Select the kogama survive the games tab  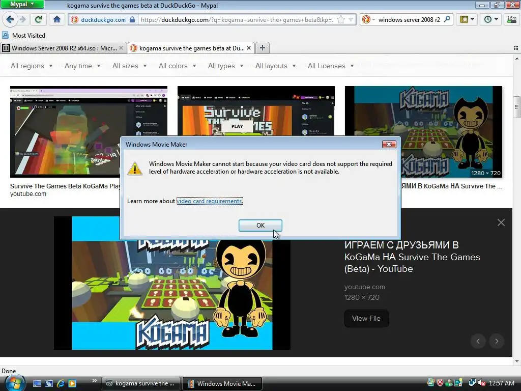[x=191, y=48]
